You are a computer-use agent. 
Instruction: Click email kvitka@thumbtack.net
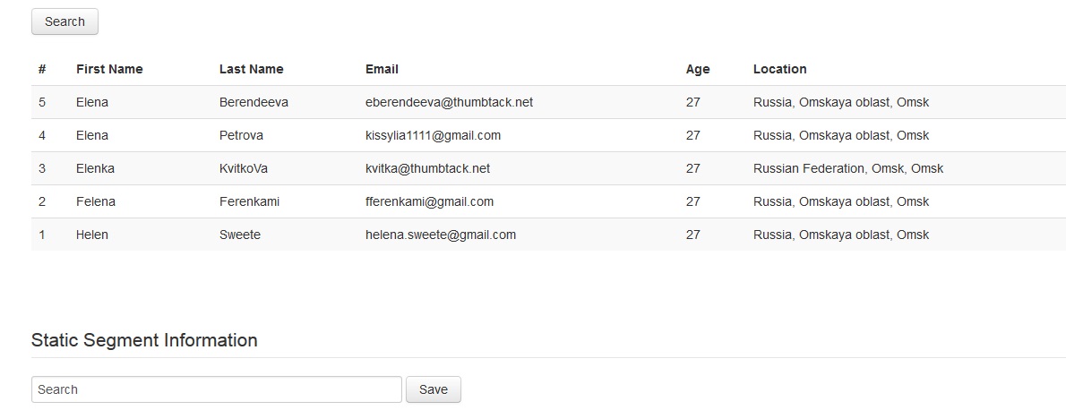427,168
